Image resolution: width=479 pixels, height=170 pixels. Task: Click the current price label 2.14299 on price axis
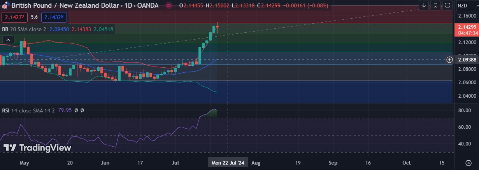pos(467,27)
